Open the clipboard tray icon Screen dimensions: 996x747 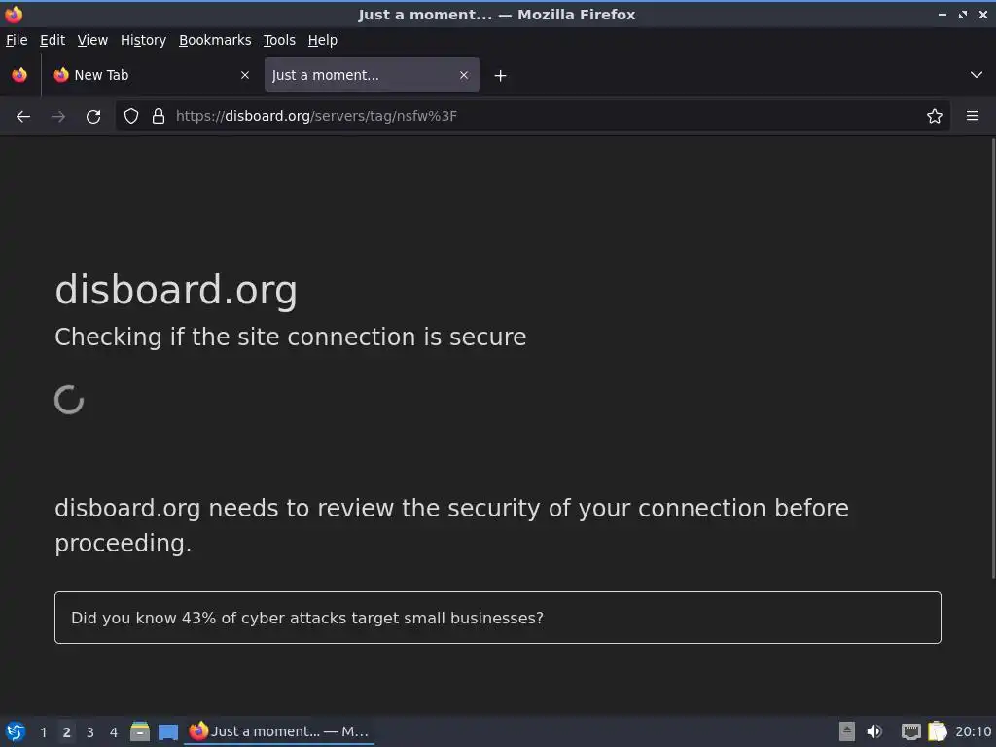click(937, 731)
